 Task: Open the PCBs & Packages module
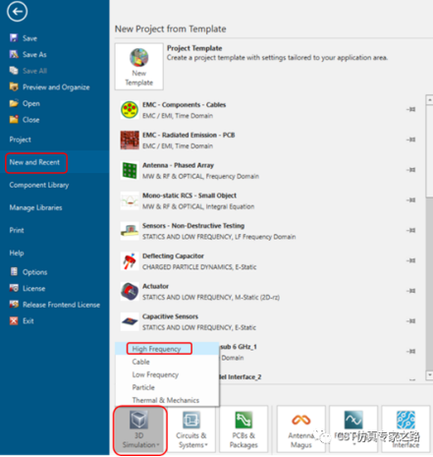click(244, 429)
